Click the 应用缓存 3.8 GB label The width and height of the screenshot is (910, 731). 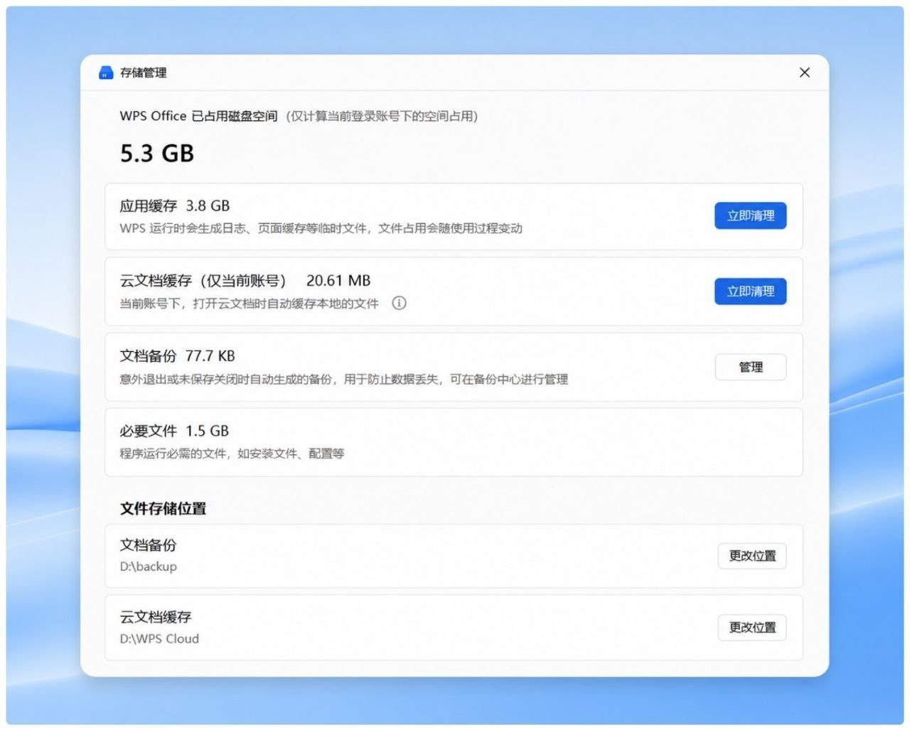click(175, 206)
